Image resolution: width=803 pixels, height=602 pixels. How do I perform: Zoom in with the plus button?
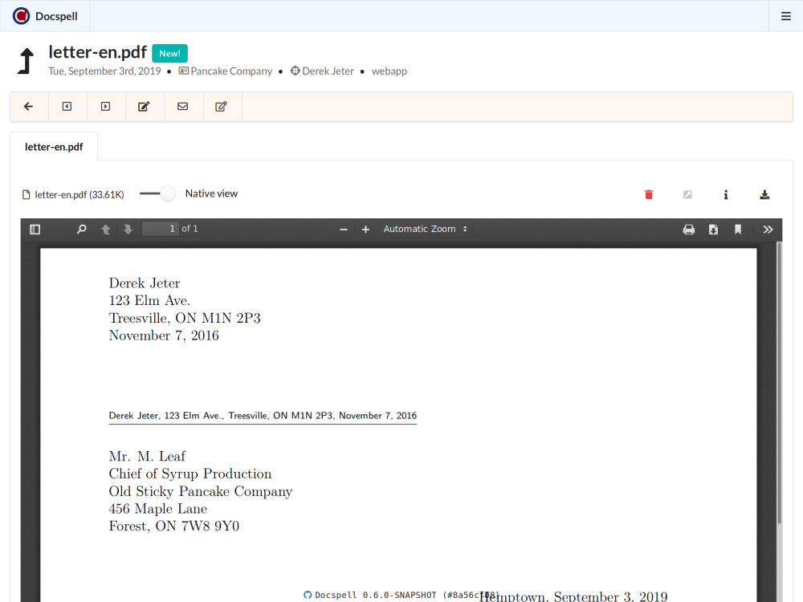[365, 230]
